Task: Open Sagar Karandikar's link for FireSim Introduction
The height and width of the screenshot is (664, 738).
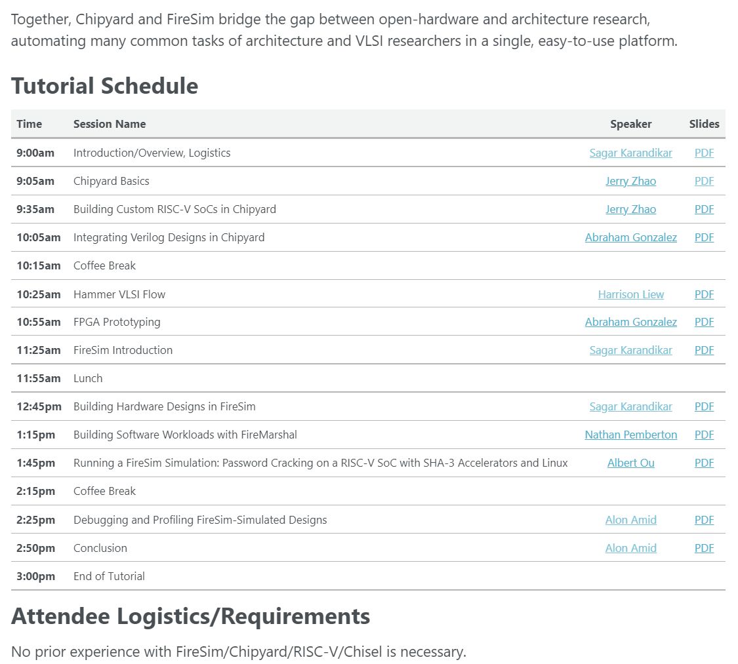Action: coord(630,350)
